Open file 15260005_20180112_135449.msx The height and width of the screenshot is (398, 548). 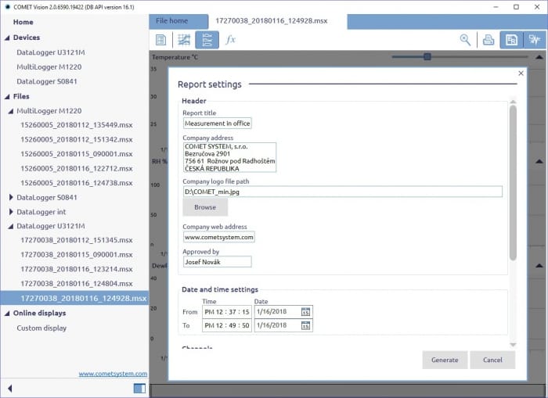click(x=76, y=125)
